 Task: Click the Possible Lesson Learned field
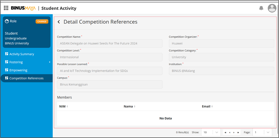(x=110, y=71)
